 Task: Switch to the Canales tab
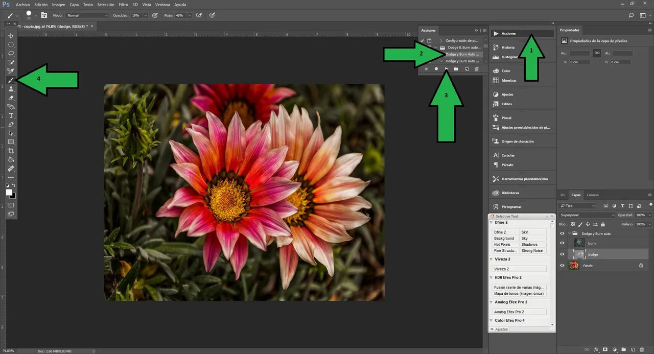click(x=593, y=195)
